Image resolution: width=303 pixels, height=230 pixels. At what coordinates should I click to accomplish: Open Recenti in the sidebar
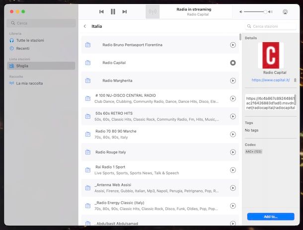coord(22,48)
